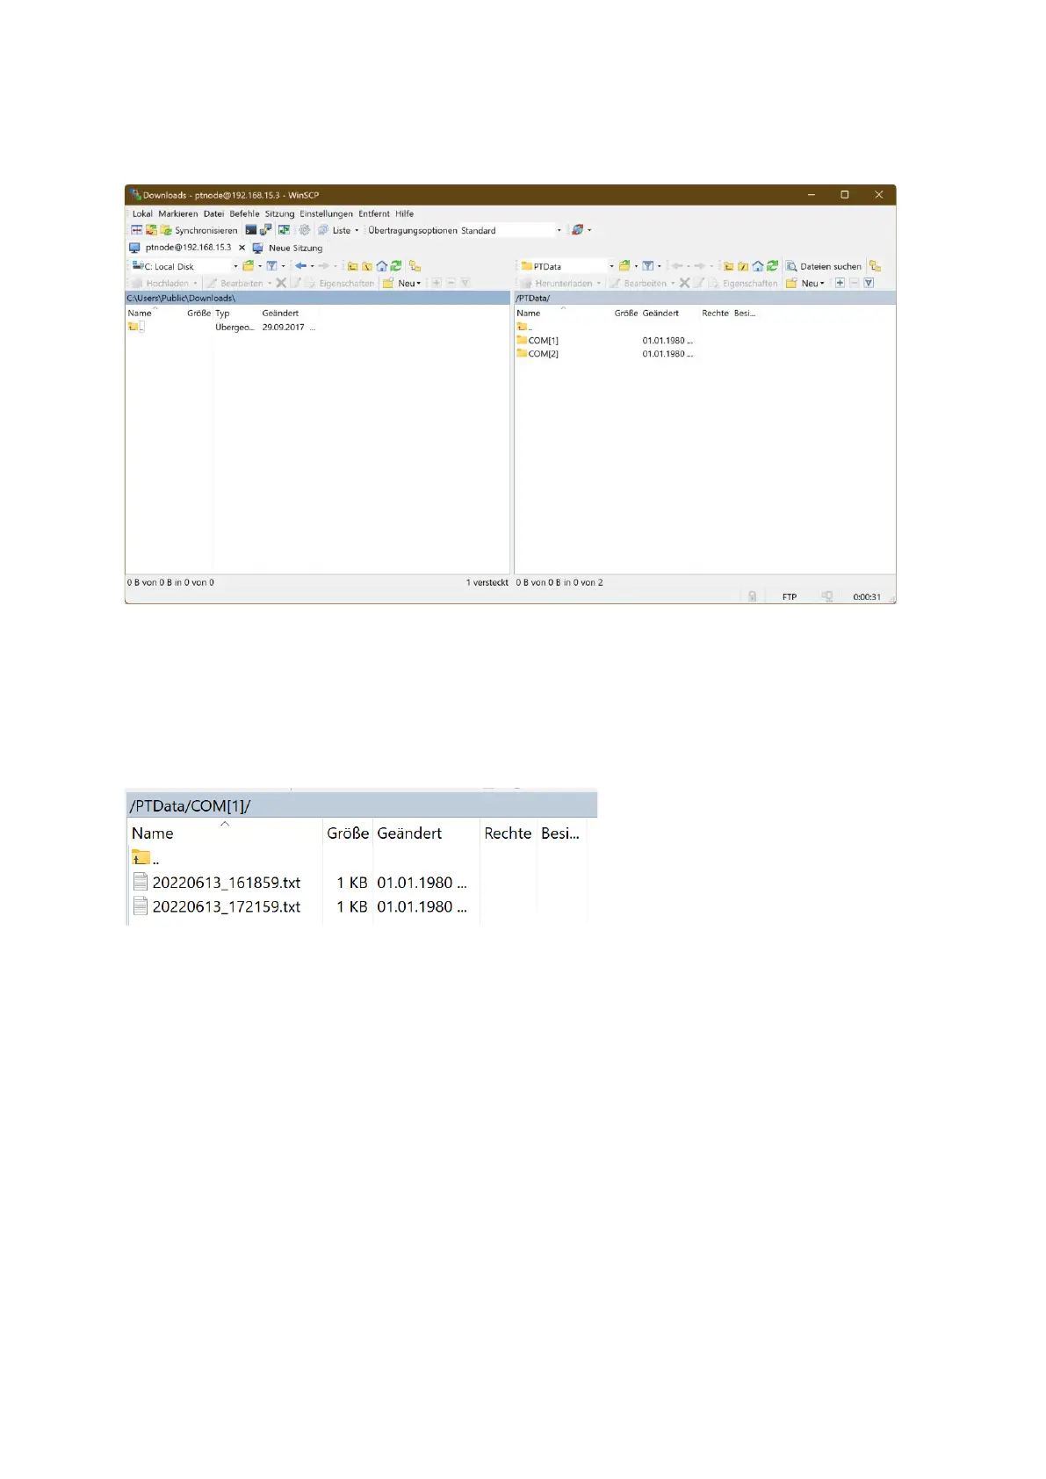Click the /PTData/COM[1]/ path bar
The height and width of the screenshot is (1479, 1046).
click(361, 806)
